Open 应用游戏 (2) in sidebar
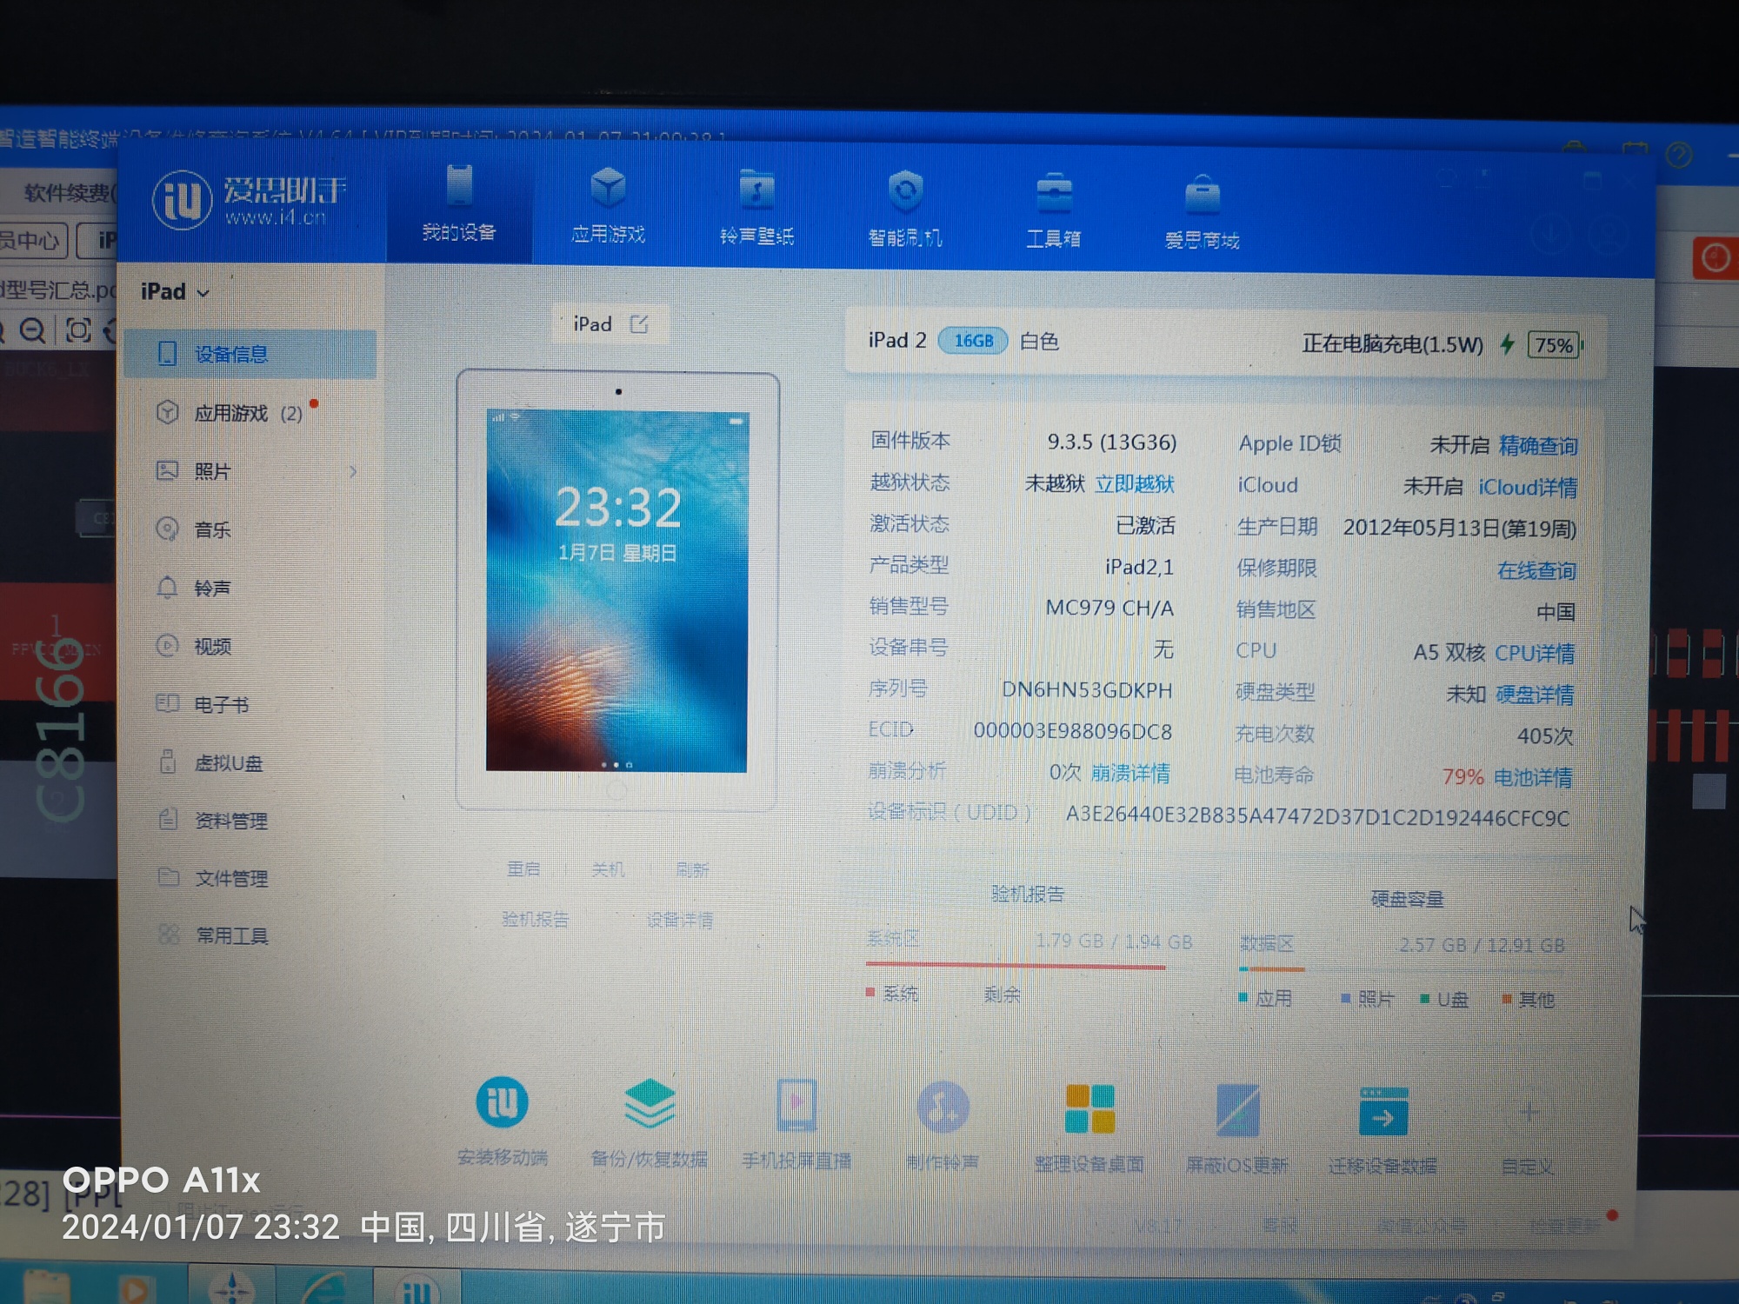This screenshot has width=1739, height=1304. click(x=250, y=413)
